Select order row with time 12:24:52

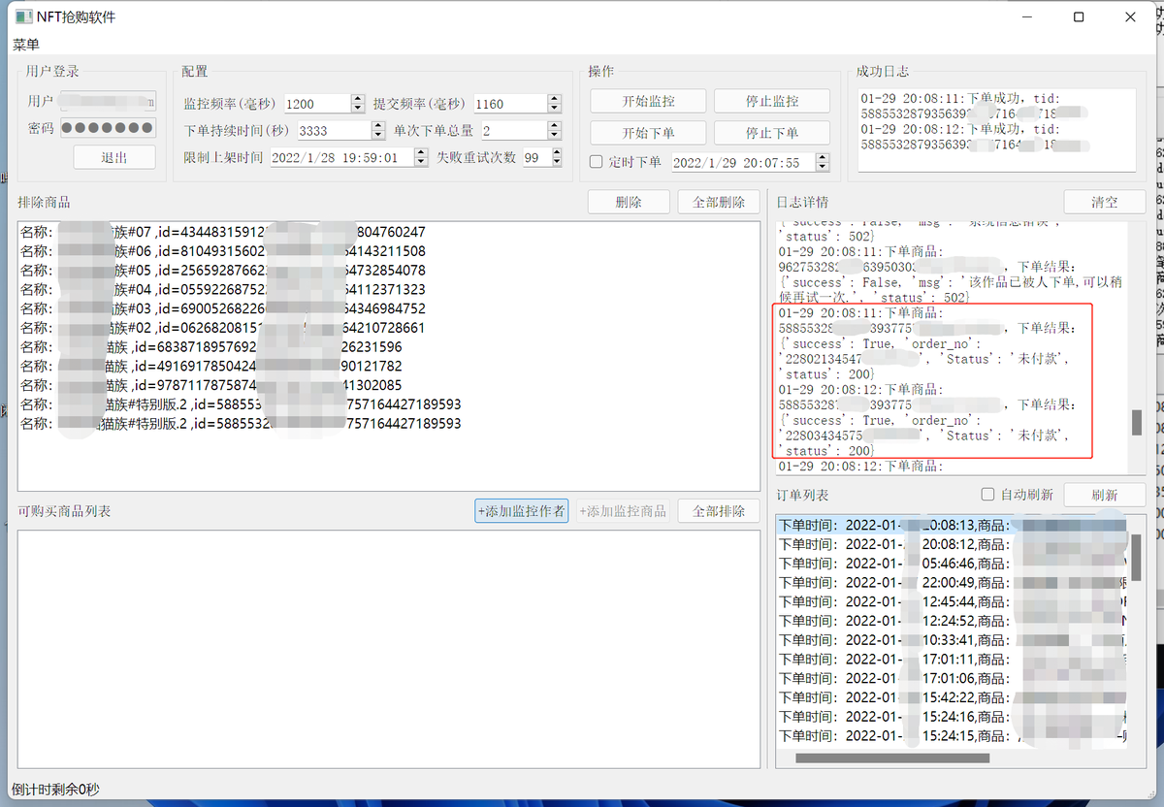(953, 621)
